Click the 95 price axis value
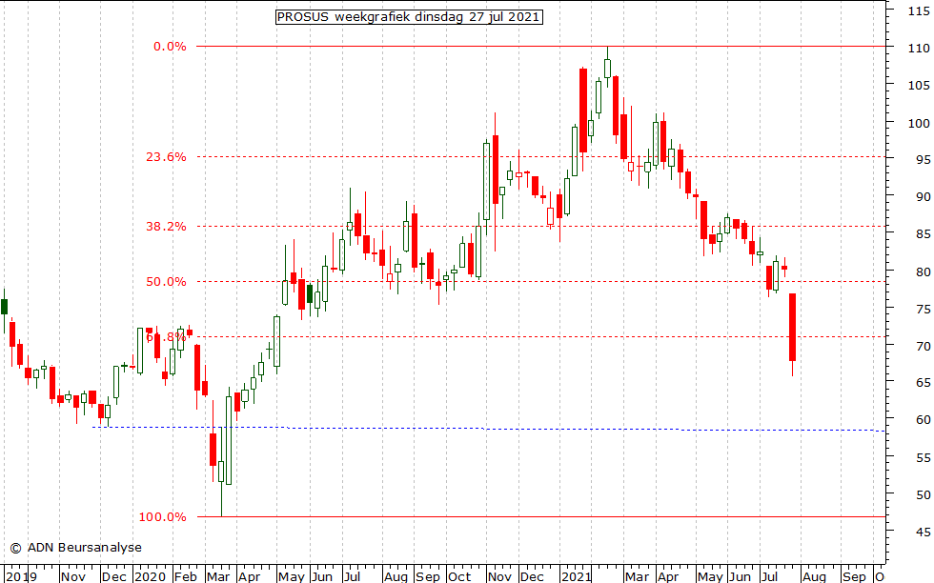Viewport: 934px width, 583px height. pos(923,160)
